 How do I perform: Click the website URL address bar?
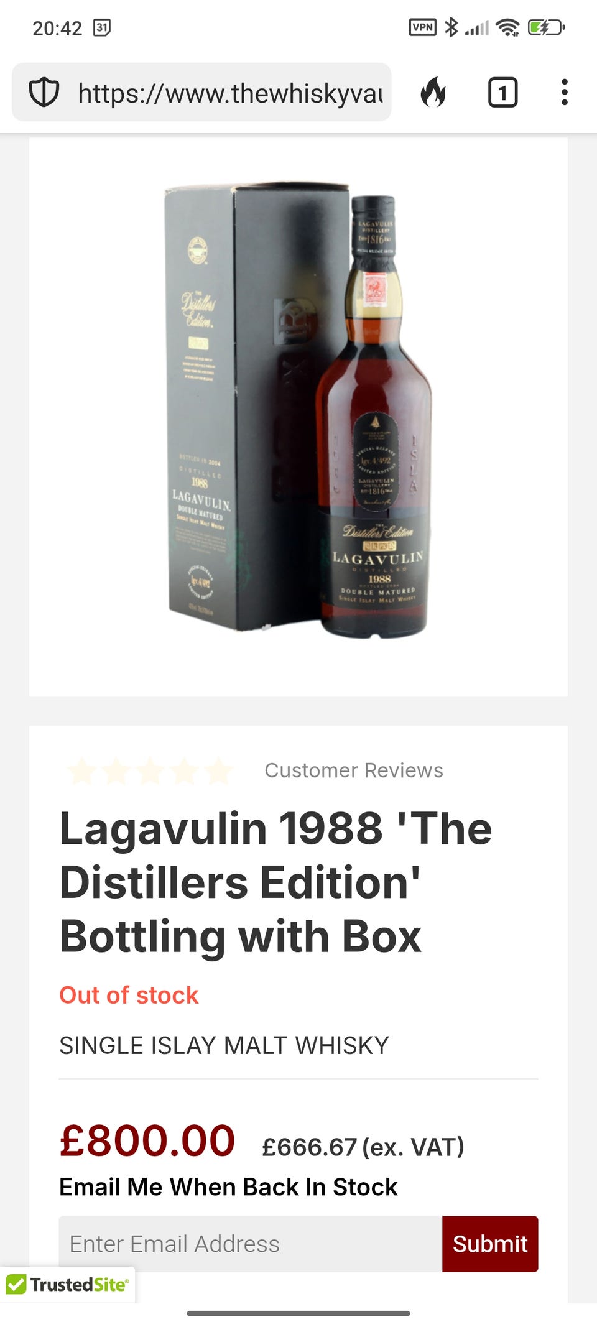pos(201,92)
